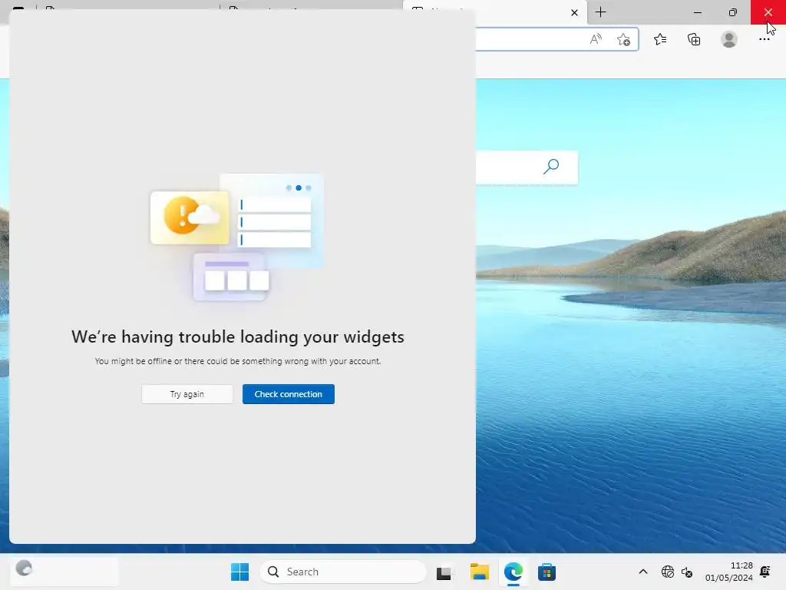Add this page to favorites star
Image resolution: width=786 pixels, height=590 pixels.
click(623, 39)
